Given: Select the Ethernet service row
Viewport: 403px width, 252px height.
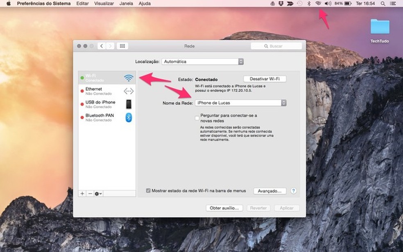Looking at the screenshot, I should [x=107, y=91].
